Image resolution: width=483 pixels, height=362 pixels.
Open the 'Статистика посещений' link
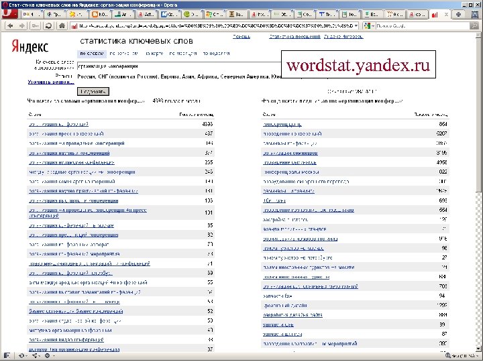pyautogui.click(x=294, y=37)
